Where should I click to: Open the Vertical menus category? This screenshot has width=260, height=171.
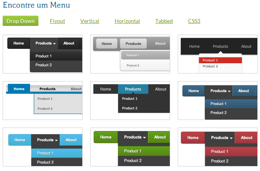click(x=90, y=21)
